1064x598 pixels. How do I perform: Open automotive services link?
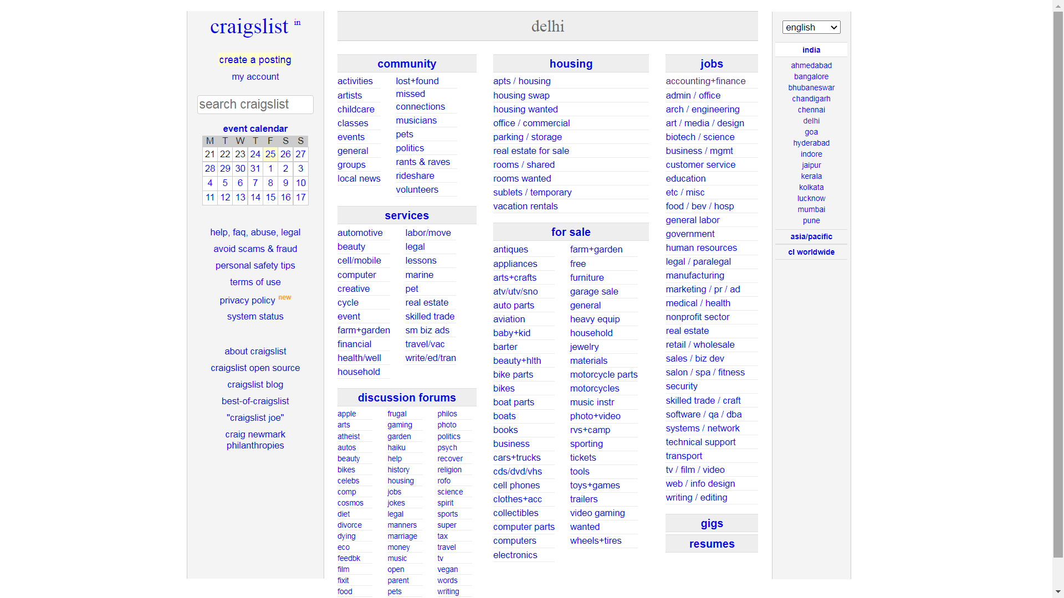tap(360, 233)
